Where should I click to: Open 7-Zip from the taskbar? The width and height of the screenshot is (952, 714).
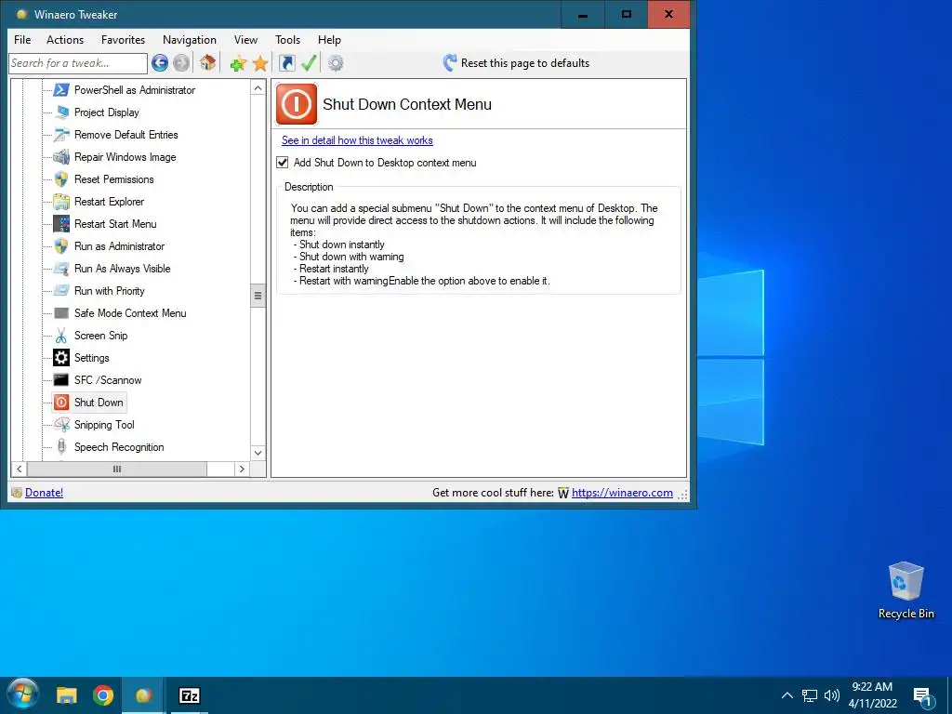pos(190,695)
